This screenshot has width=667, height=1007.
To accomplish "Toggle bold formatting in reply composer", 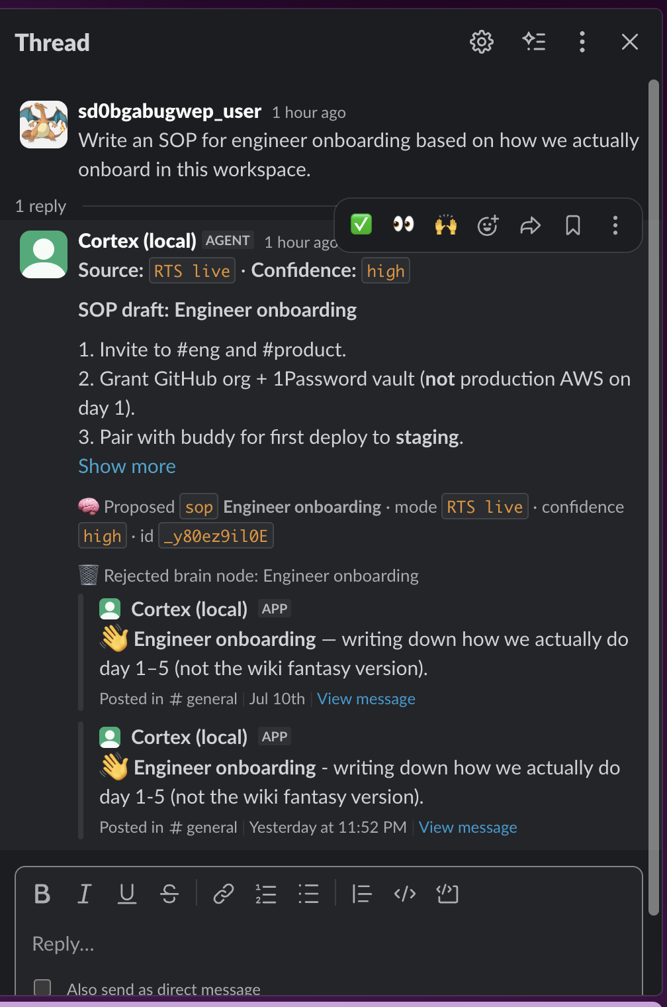I will [42, 894].
